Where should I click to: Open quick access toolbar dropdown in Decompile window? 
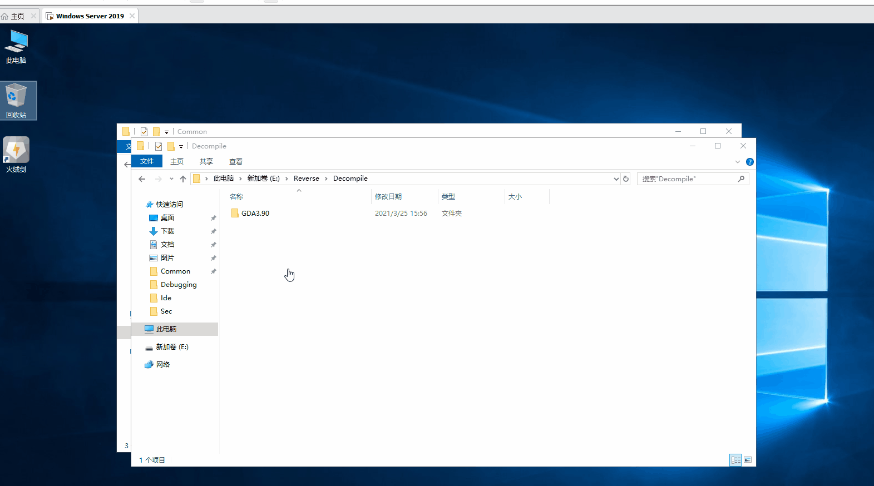(x=181, y=147)
